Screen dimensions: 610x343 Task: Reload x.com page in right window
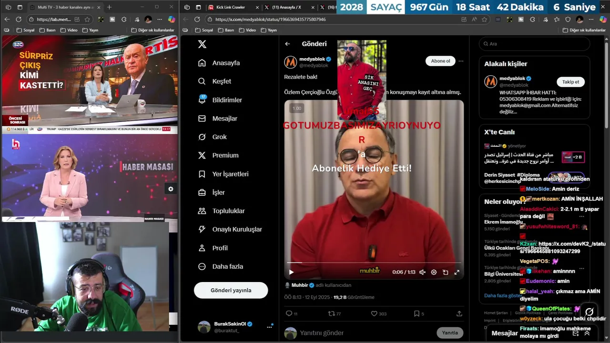[197, 20]
